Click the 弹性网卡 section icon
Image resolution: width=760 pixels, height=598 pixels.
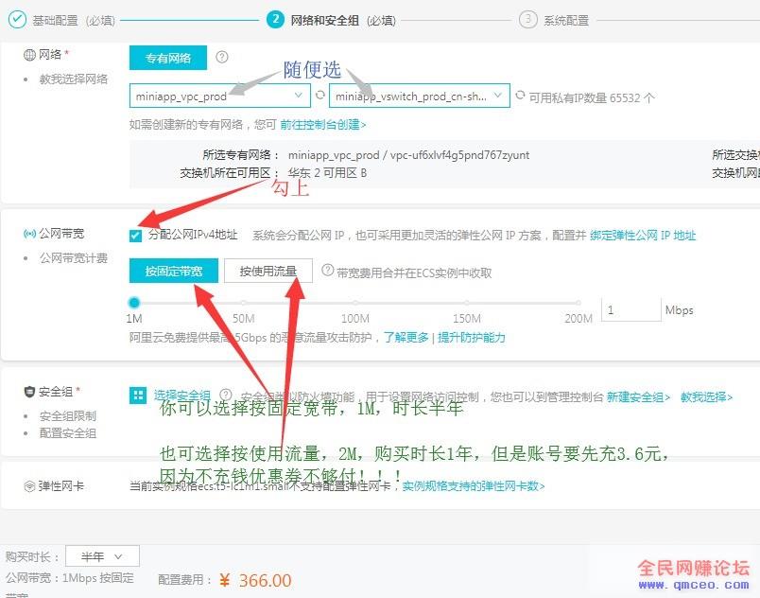point(29,486)
